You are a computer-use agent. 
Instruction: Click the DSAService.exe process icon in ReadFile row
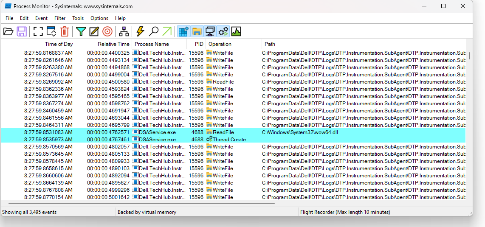point(135,132)
